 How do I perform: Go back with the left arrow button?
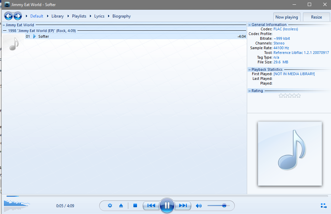(8, 16)
